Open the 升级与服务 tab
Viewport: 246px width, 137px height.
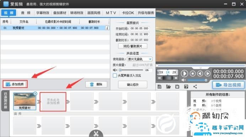(146, 13)
